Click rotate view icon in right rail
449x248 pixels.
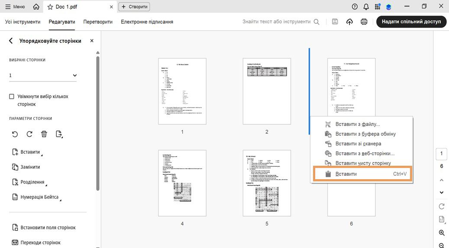pos(442,206)
